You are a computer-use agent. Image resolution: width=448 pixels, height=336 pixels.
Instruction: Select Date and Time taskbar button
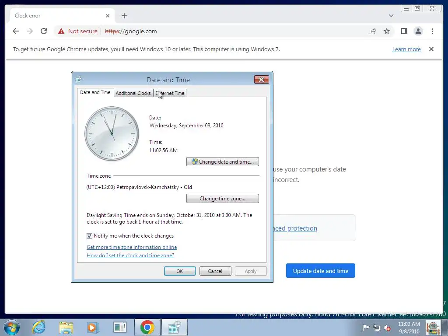[175, 327]
